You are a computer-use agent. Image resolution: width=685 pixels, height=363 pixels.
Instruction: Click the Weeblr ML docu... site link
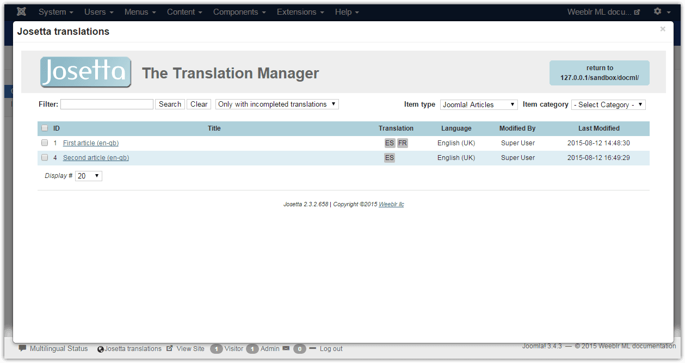(x=603, y=11)
